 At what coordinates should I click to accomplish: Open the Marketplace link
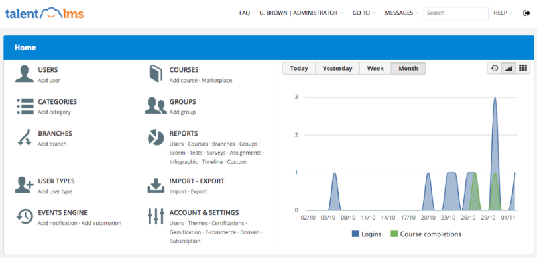coord(217,81)
